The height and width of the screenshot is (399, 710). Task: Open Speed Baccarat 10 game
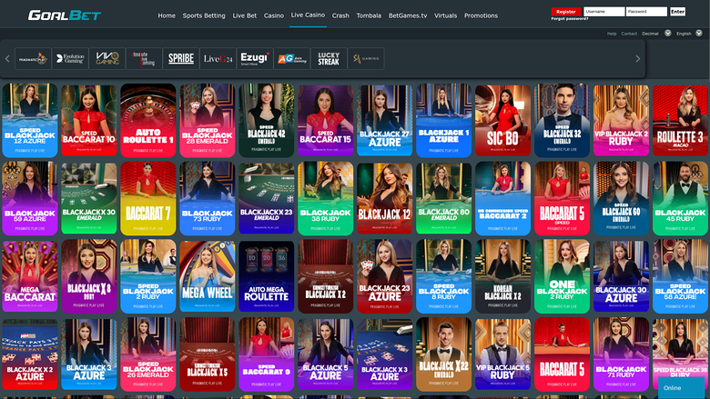tap(89, 120)
